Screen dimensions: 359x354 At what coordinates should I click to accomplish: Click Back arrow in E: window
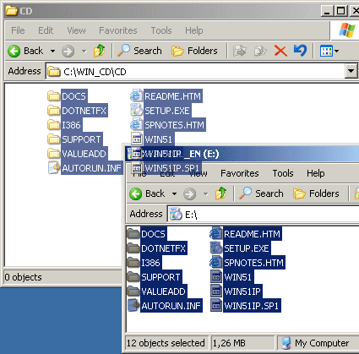[x=135, y=194]
